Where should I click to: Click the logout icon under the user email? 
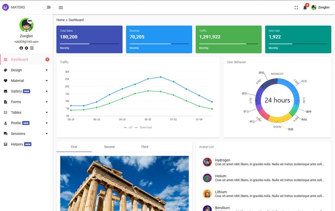pyautogui.click(x=32, y=48)
